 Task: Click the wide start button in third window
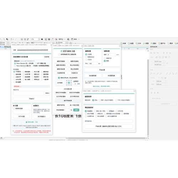pos(102,70)
